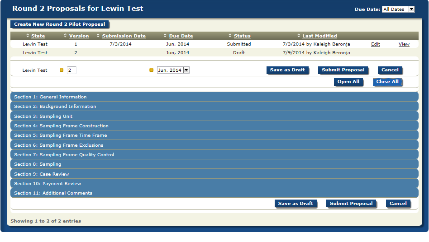This screenshot has height=242, width=429.
Task: Expand Section 5: Sampling Frame Time Frame
Action: click(x=214, y=135)
